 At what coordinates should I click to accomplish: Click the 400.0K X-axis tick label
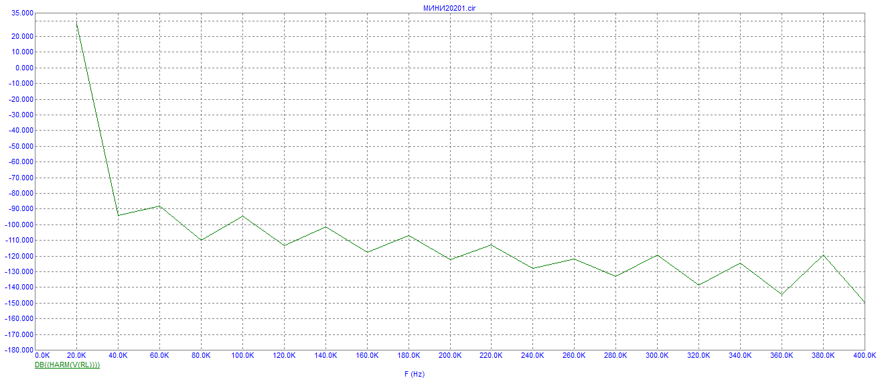click(x=864, y=356)
